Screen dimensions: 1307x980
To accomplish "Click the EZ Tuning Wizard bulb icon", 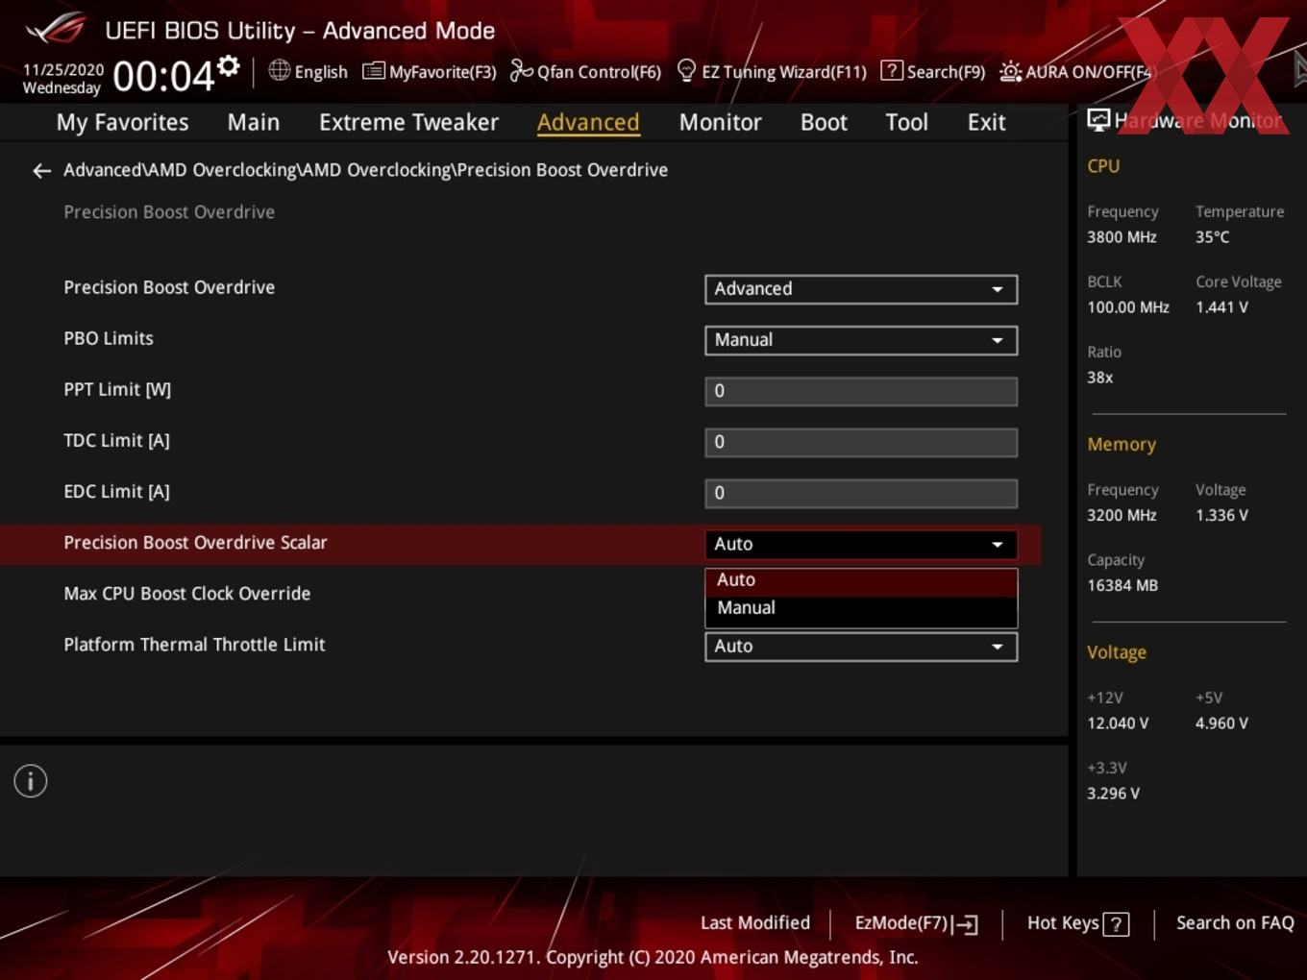I will click(x=686, y=70).
